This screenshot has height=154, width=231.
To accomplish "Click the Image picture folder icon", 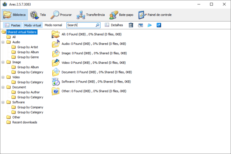I will point(56,53).
